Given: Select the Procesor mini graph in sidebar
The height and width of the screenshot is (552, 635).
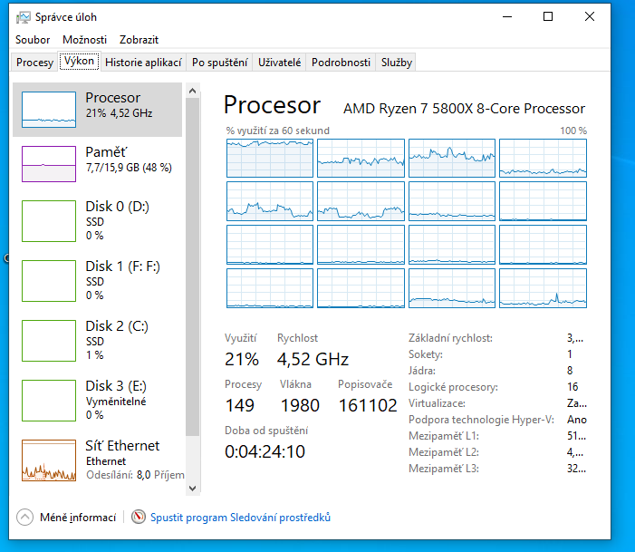Looking at the screenshot, I should click(x=48, y=108).
